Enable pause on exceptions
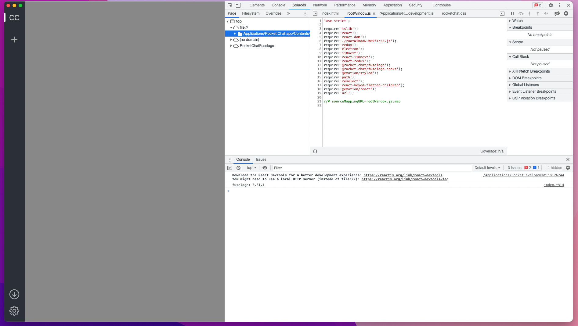 [x=566, y=13]
